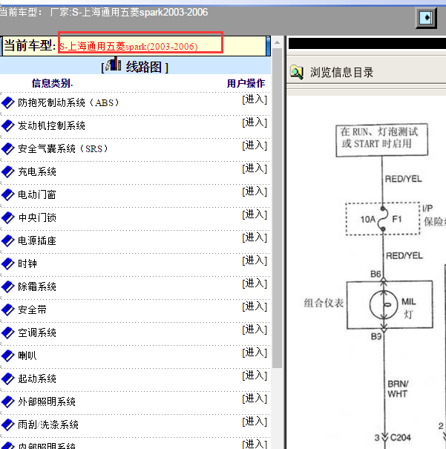Viewport: 446px width, 449px height.
Task: Click [进入] for 安全气囊系统（SRS）
Action: point(255,145)
